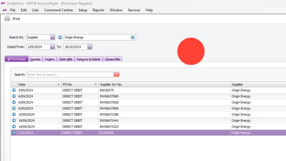Sort by the Date column header
Screen dimensions: 286x161
coord(39,85)
